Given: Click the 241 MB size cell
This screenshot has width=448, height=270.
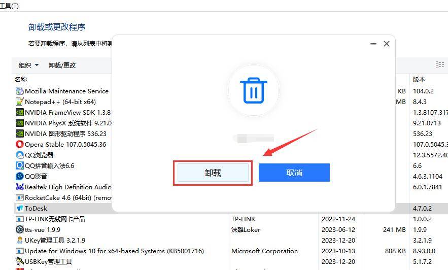Looking at the screenshot, I should pyautogui.click(x=394, y=230).
